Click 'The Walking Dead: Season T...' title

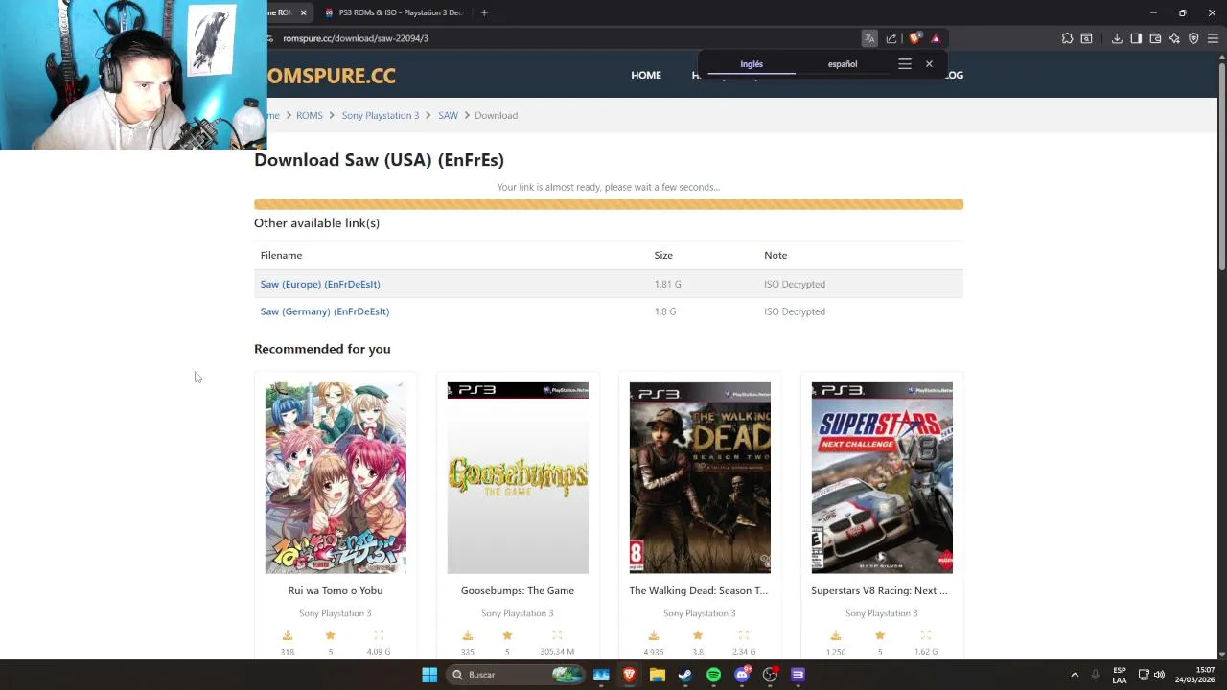699,590
